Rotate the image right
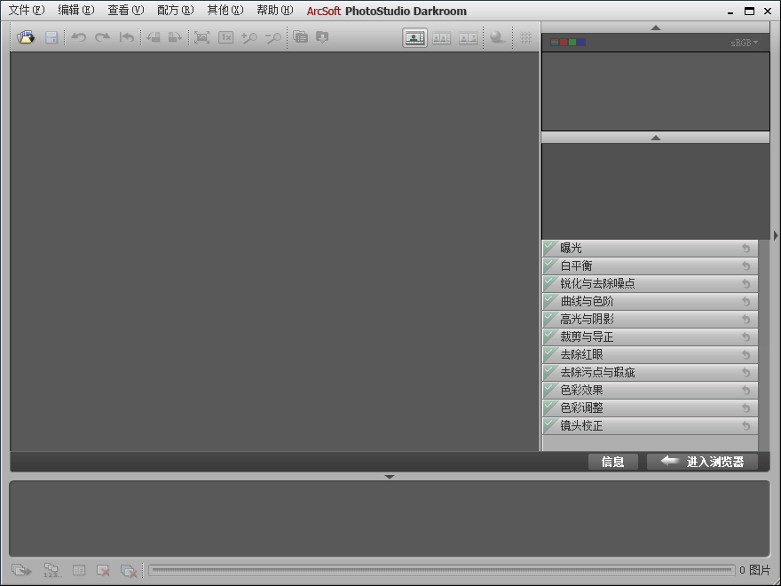This screenshot has width=781, height=586. [x=175, y=37]
